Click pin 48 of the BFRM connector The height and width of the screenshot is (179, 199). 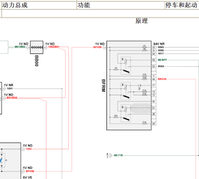(x=154, y=114)
